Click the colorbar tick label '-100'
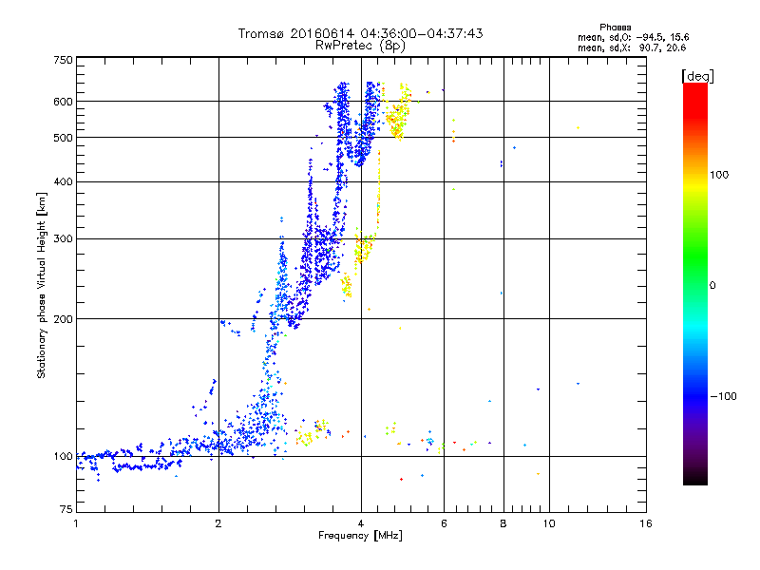Screen dimensions: 760x570 click(x=723, y=396)
